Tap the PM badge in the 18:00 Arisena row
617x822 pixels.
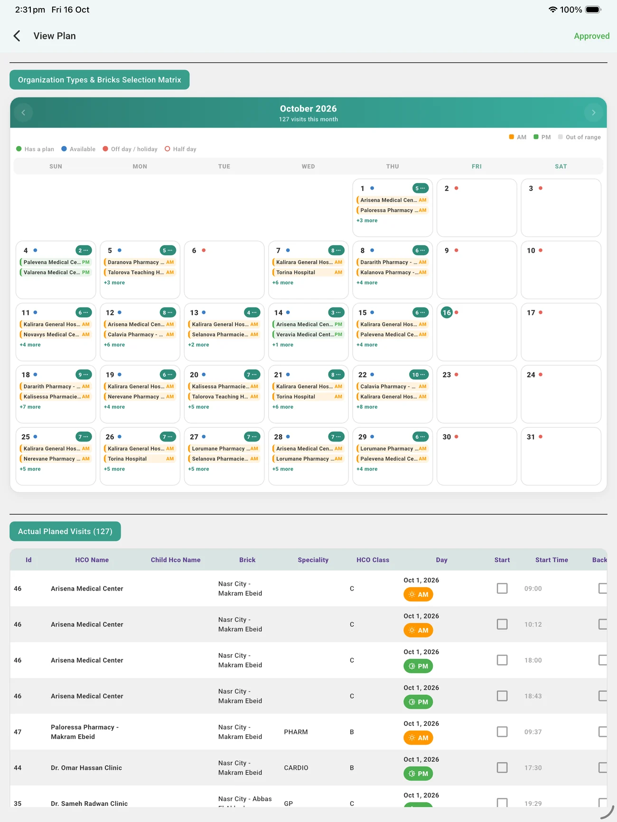coord(418,666)
